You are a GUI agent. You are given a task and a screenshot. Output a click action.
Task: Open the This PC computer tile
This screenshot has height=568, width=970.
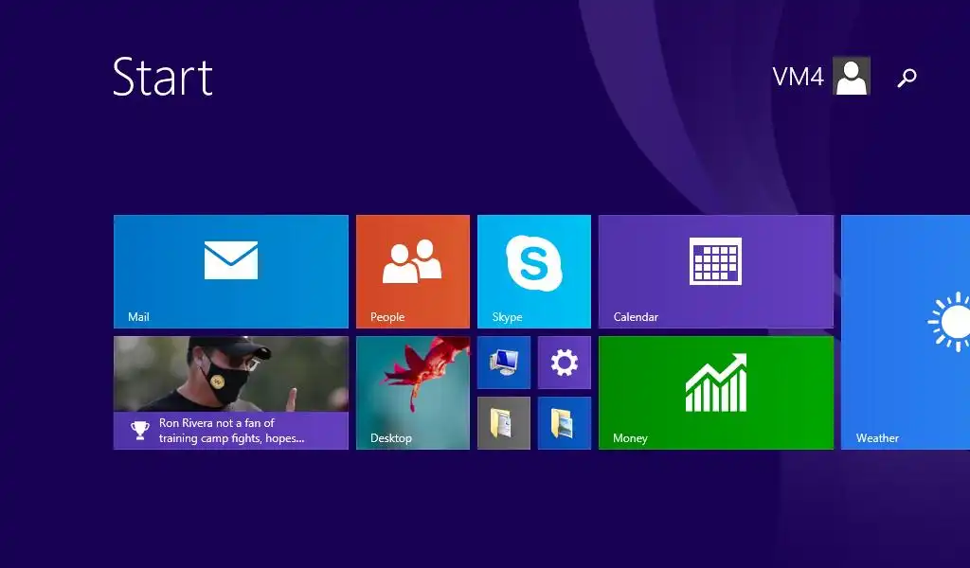point(504,363)
